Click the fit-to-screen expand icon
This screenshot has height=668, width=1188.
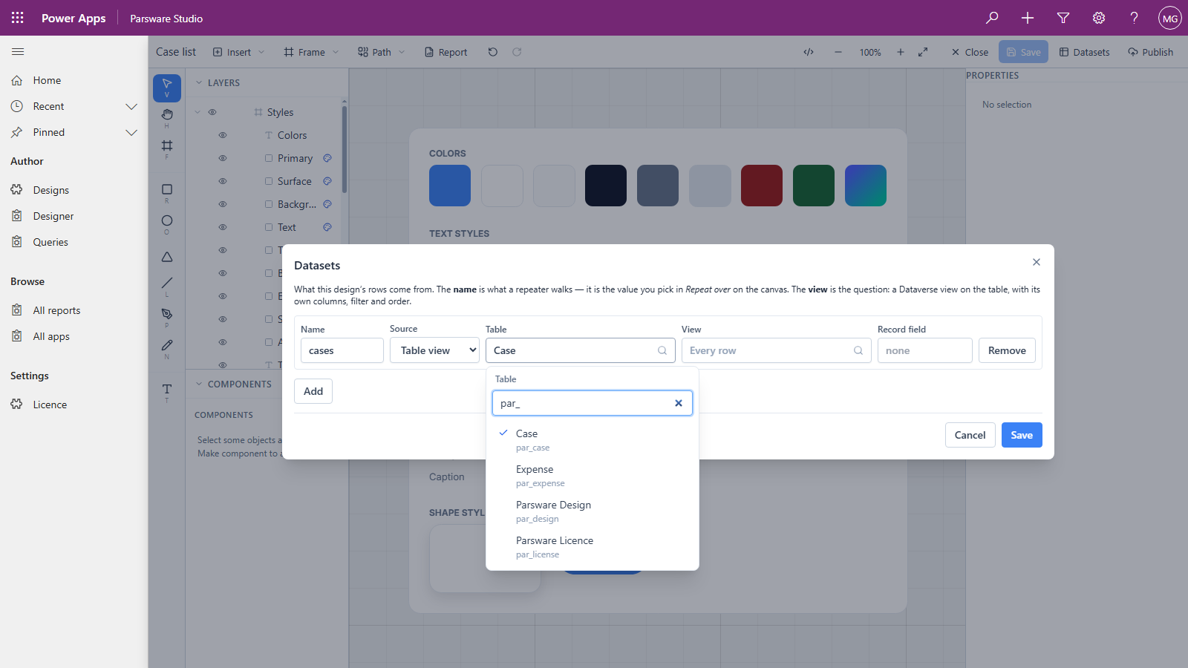coord(923,52)
